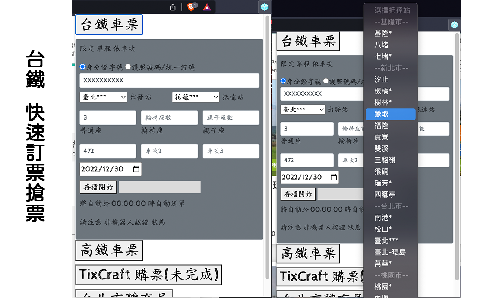This screenshot has width=477, height=298.
Task: Open the cube extension icon in left window
Action: 264,7
